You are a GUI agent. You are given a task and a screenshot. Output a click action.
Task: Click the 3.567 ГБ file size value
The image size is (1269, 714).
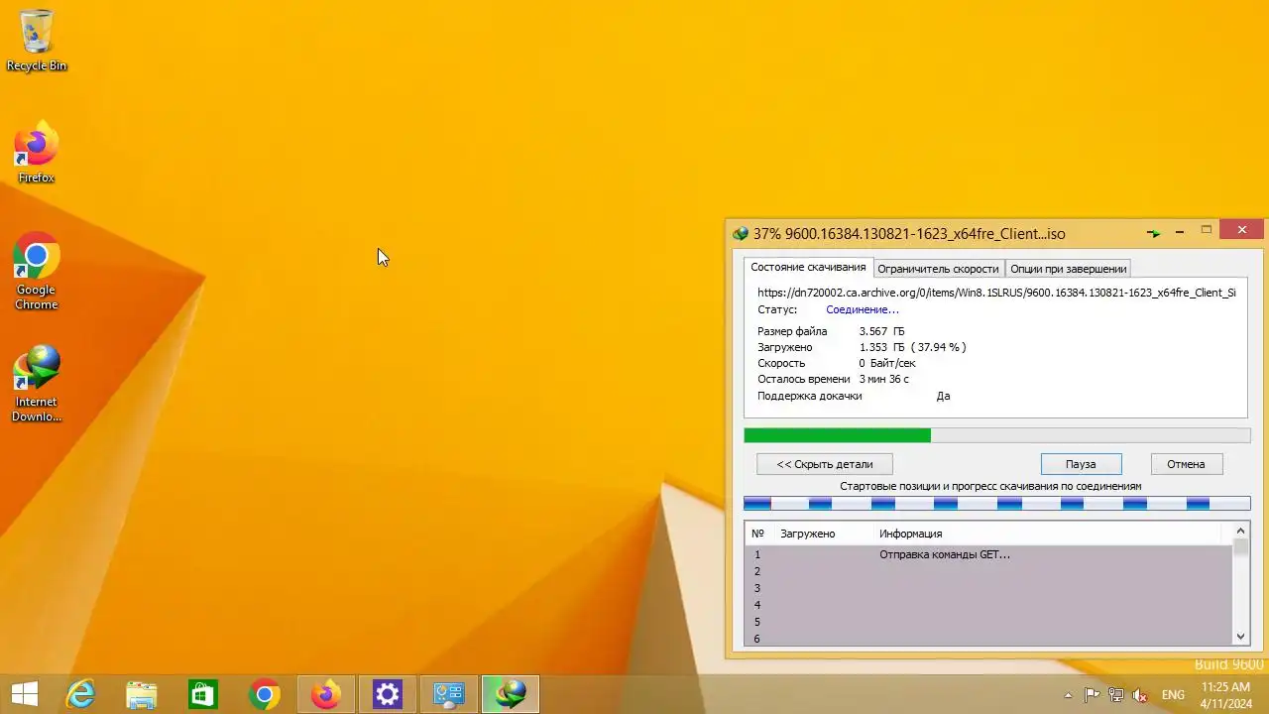click(x=882, y=331)
